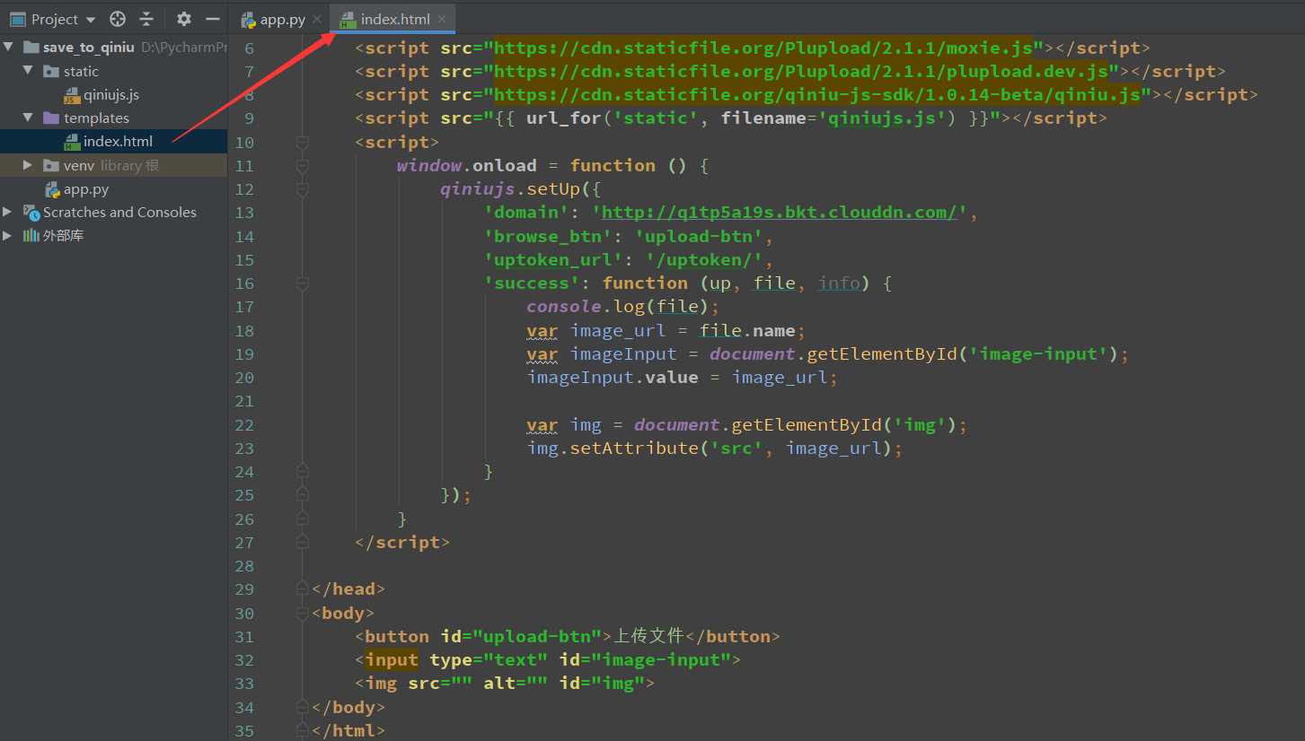Screen dimensions: 1305x741
Task: Switch to the app.py tab
Action: [280, 19]
